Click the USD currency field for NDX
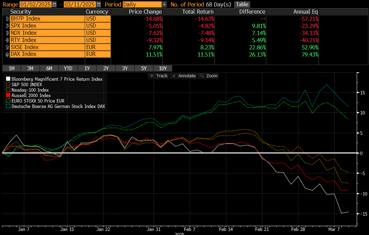This screenshot has width=369, height=235. pyautogui.click(x=98, y=33)
